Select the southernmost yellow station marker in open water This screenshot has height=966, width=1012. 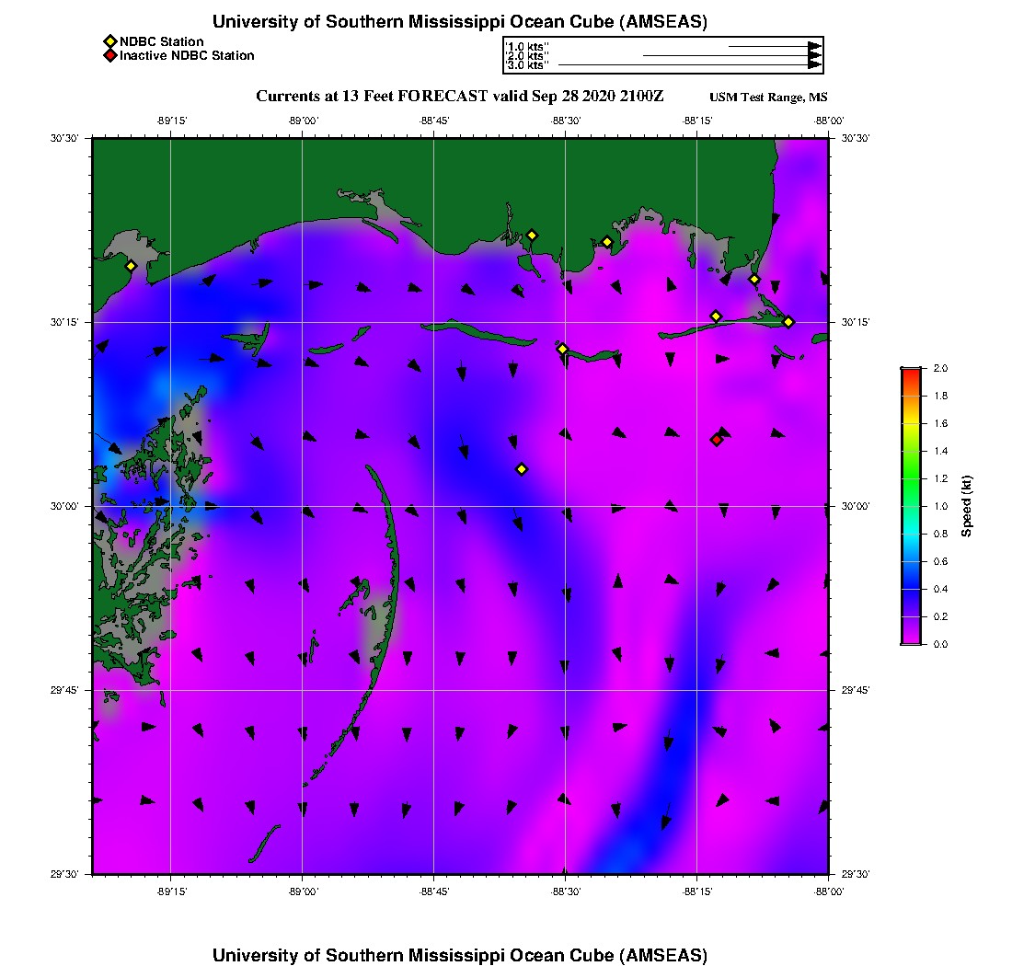pos(522,469)
